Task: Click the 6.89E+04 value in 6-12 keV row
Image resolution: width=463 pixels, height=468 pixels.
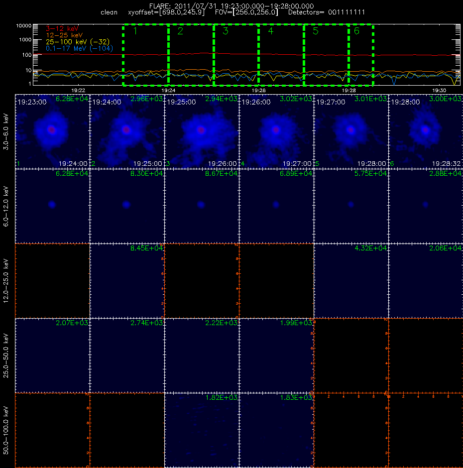Action: tap(296, 173)
